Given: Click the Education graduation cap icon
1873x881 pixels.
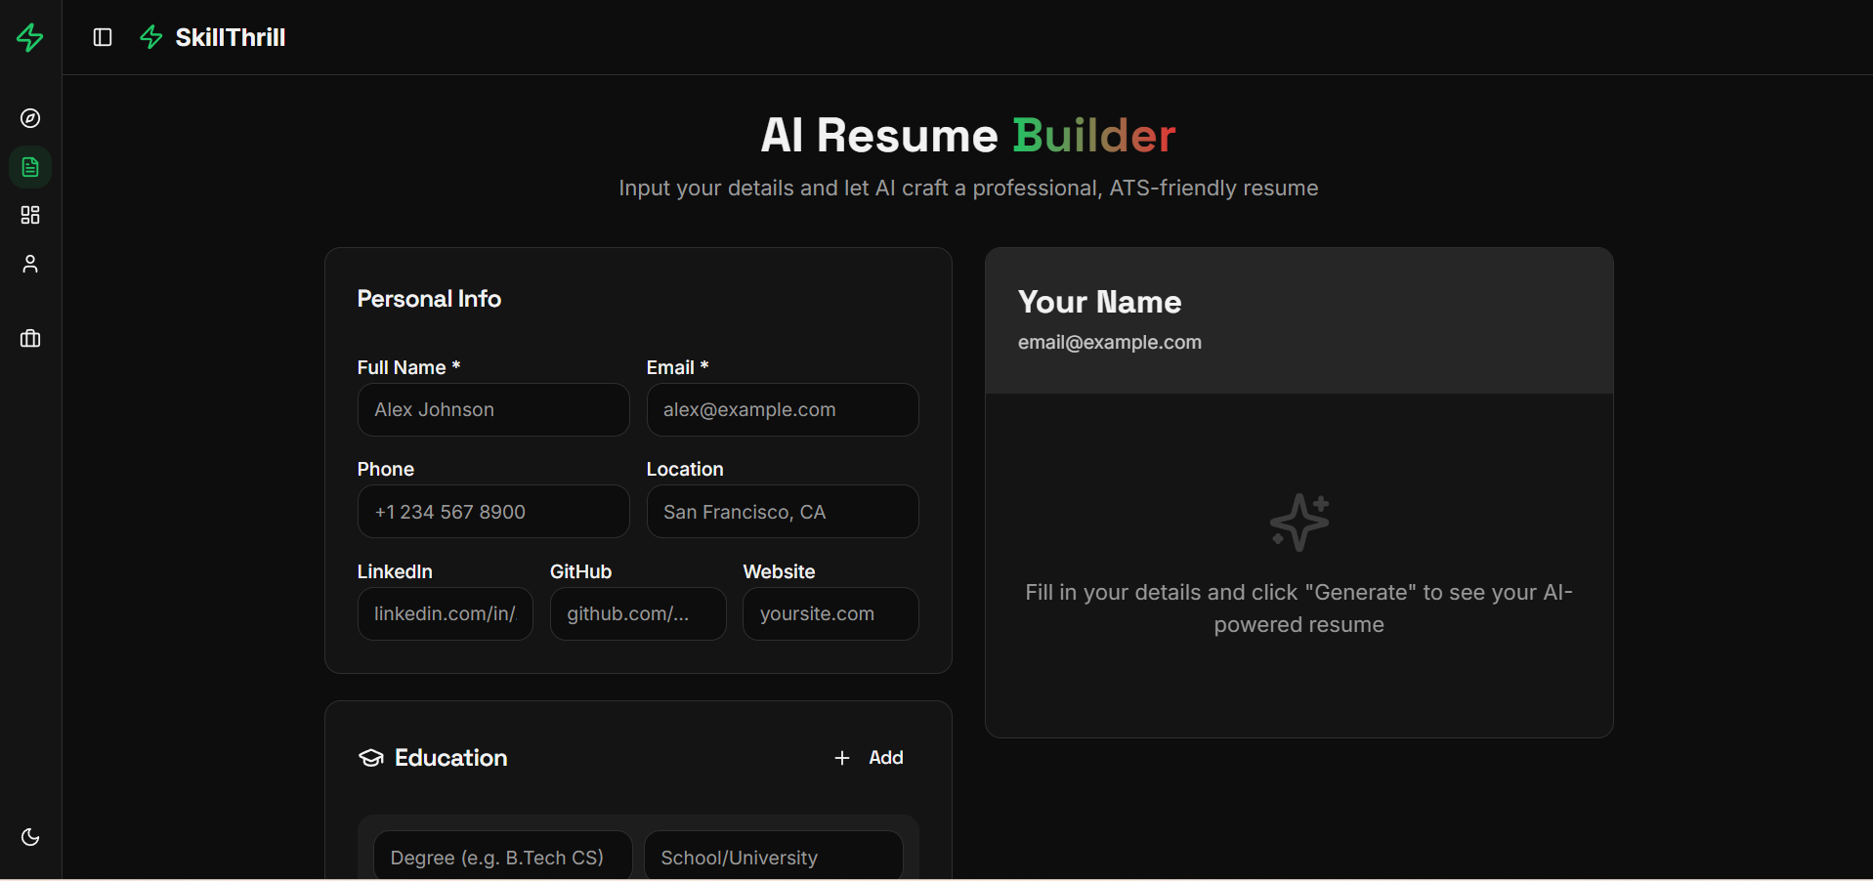Looking at the screenshot, I should coord(371,758).
